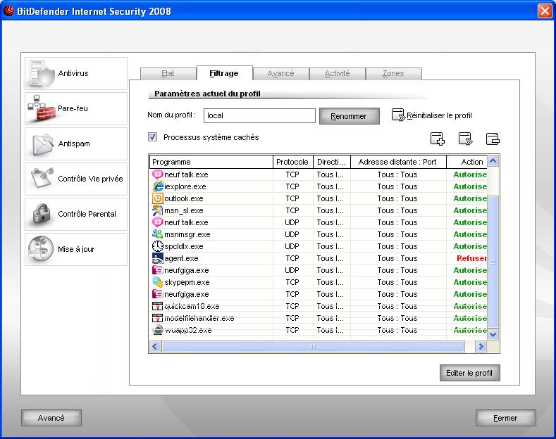The height and width of the screenshot is (439, 556).
Task: Click the bottom Avancé button
Action: (x=51, y=418)
